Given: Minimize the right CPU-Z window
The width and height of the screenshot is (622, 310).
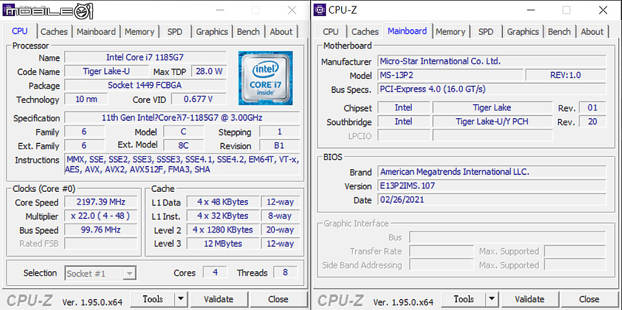Looking at the screenshot, I should tap(530, 10).
